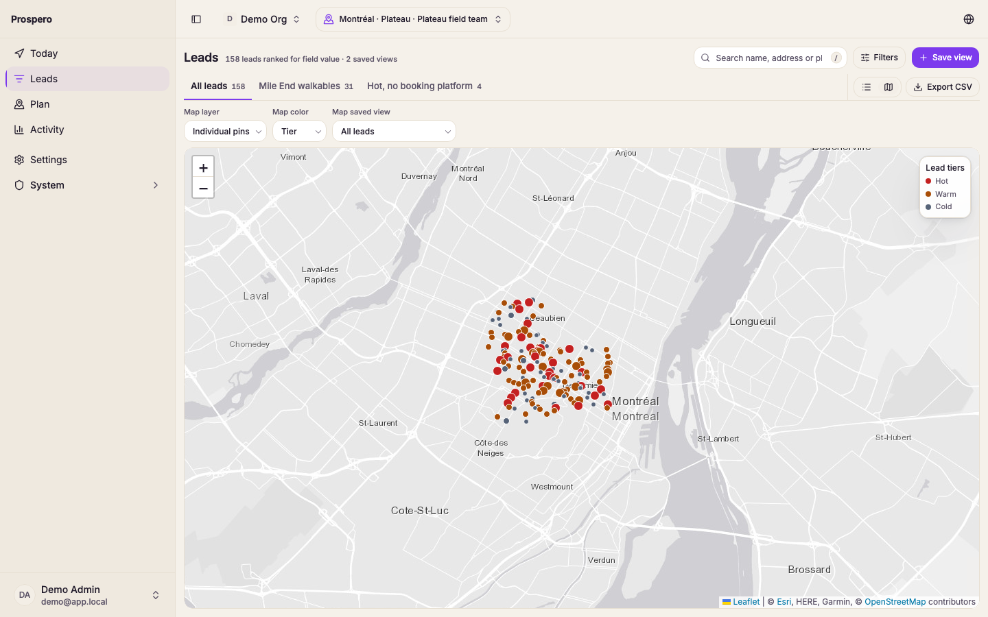Switch to list view icon
This screenshot has height=617, width=988.
point(867,87)
